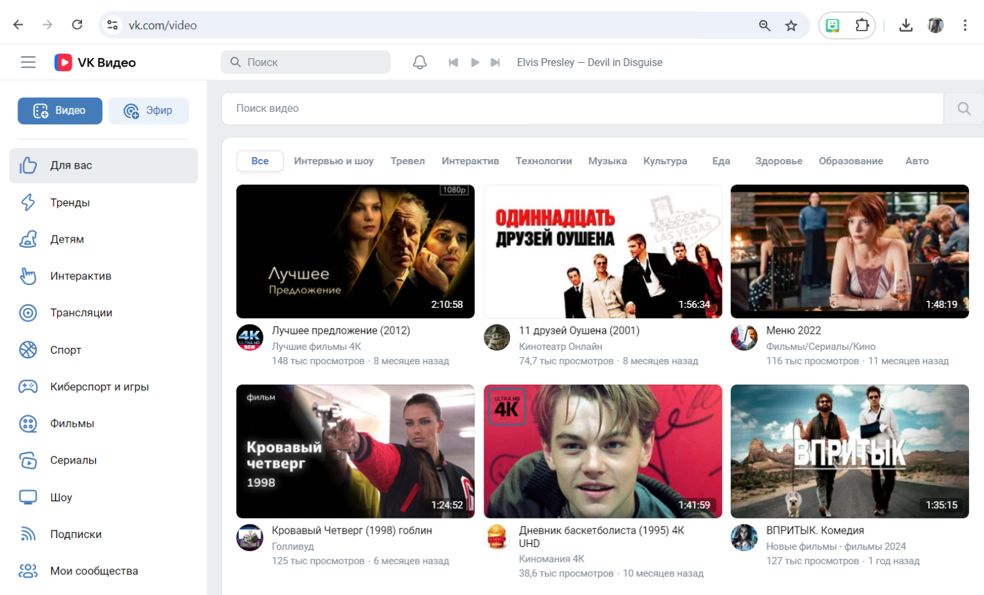Open notifications bell icon
Screen dimensions: 984x595
pyautogui.click(x=419, y=62)
